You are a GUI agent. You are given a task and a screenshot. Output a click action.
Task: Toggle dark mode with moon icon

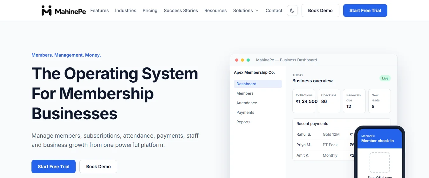tap(292, 10)
